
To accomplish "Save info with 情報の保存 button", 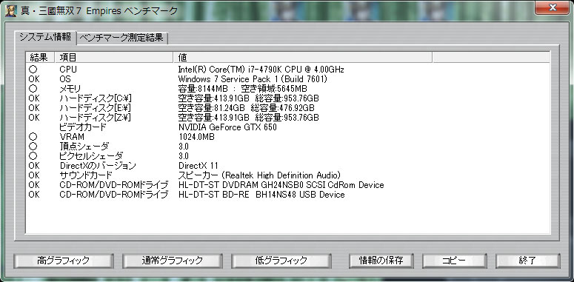I will click(x=381, y=261).
